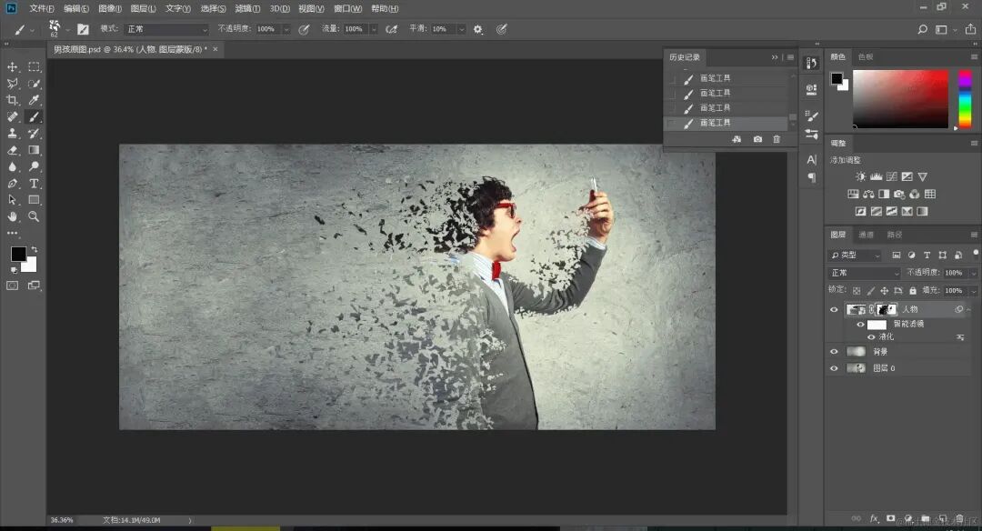Select the Eraser tool
The height and width of the screenshot is (531, 982).
coord(13,150)
